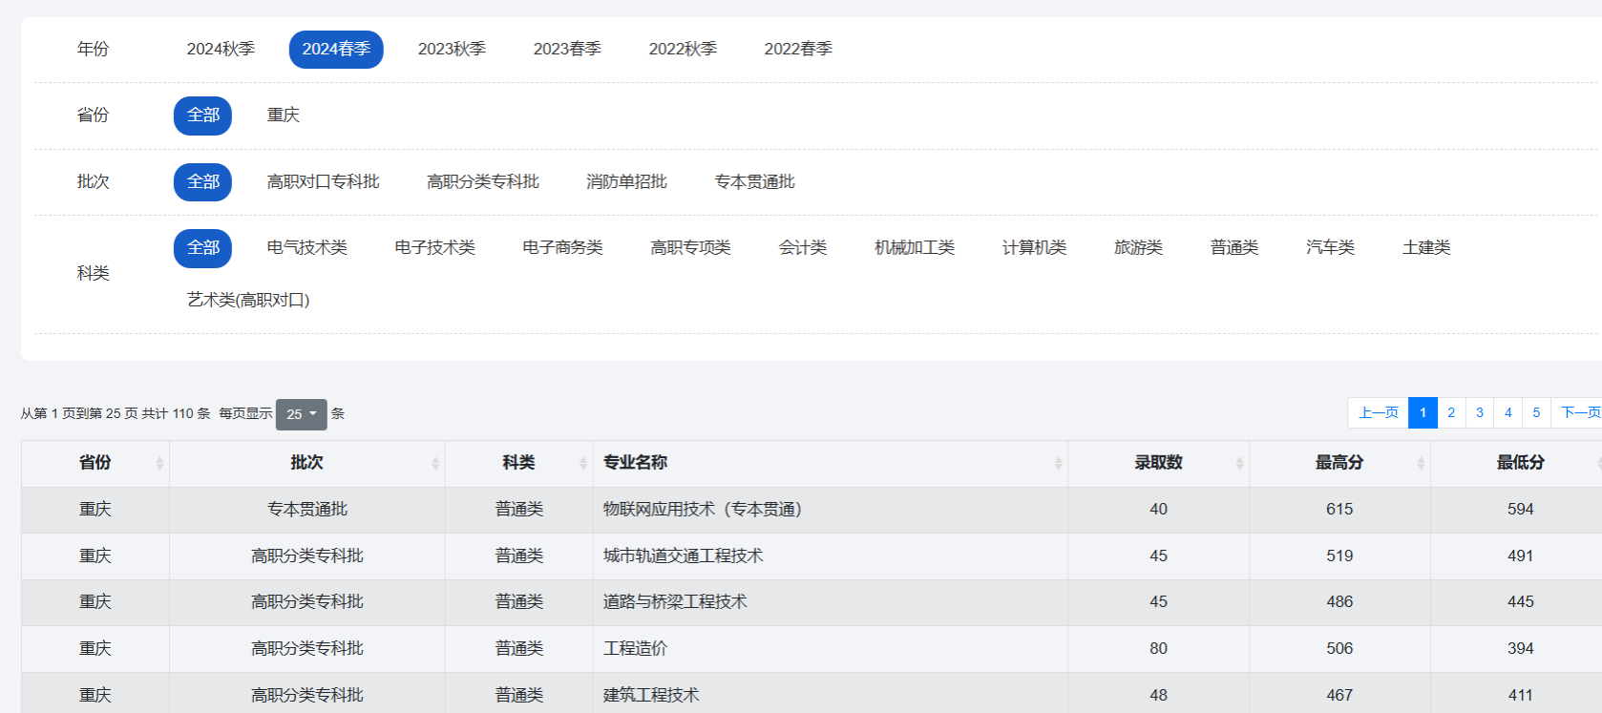
Task: Sort by 专业名称 column sort arrows
Action: pyautogui.click(x=1058, y=463)
